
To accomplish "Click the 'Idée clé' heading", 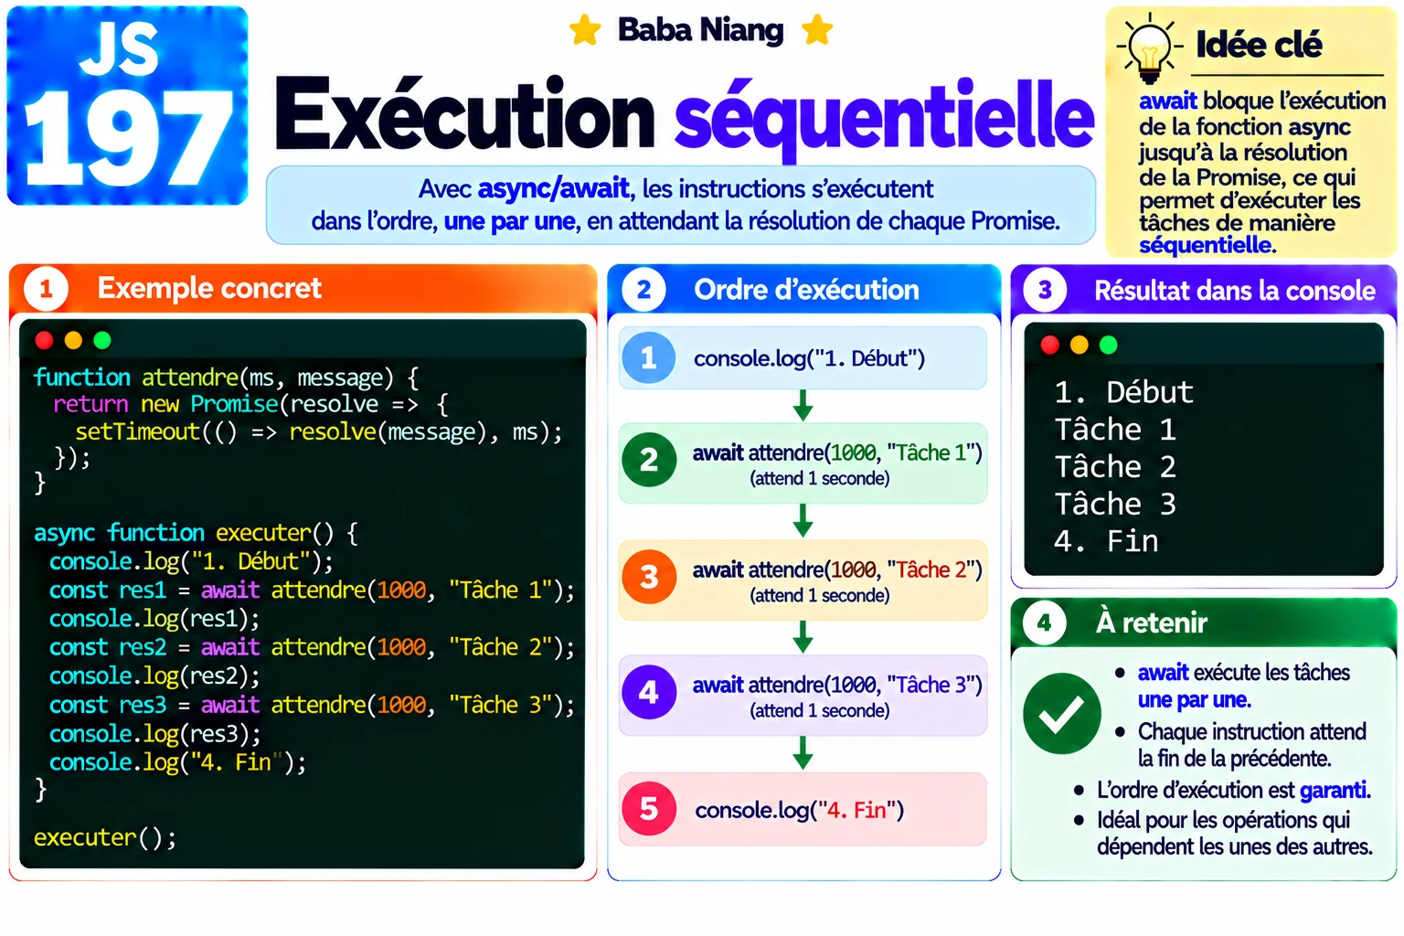I will point(1259,45).
